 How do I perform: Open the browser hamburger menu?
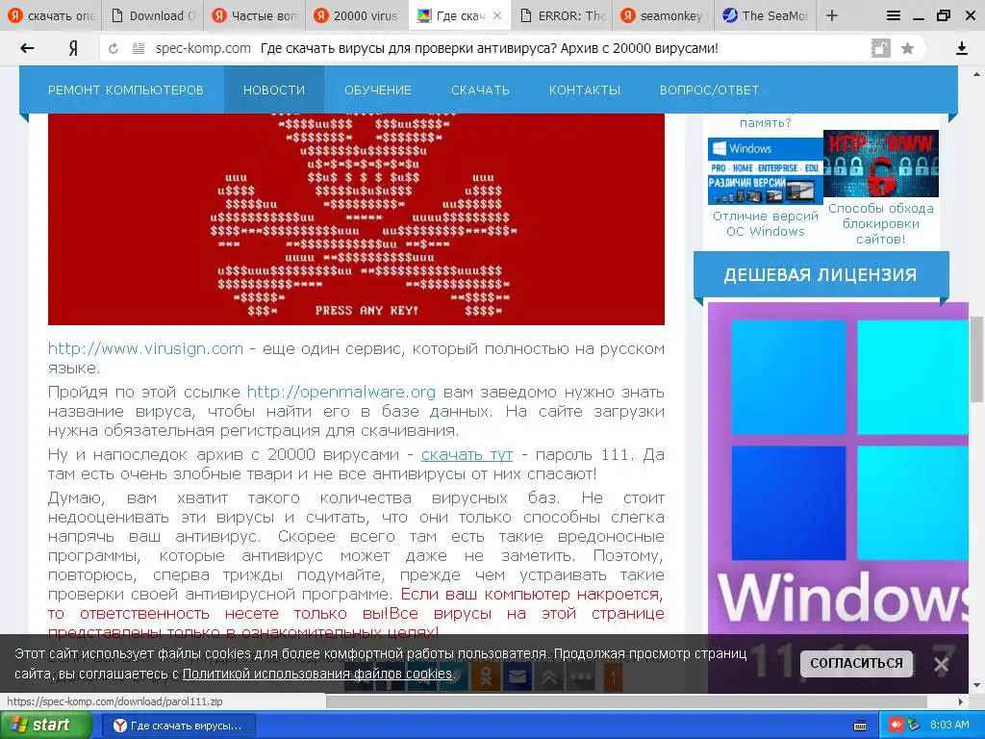point(893,15)
